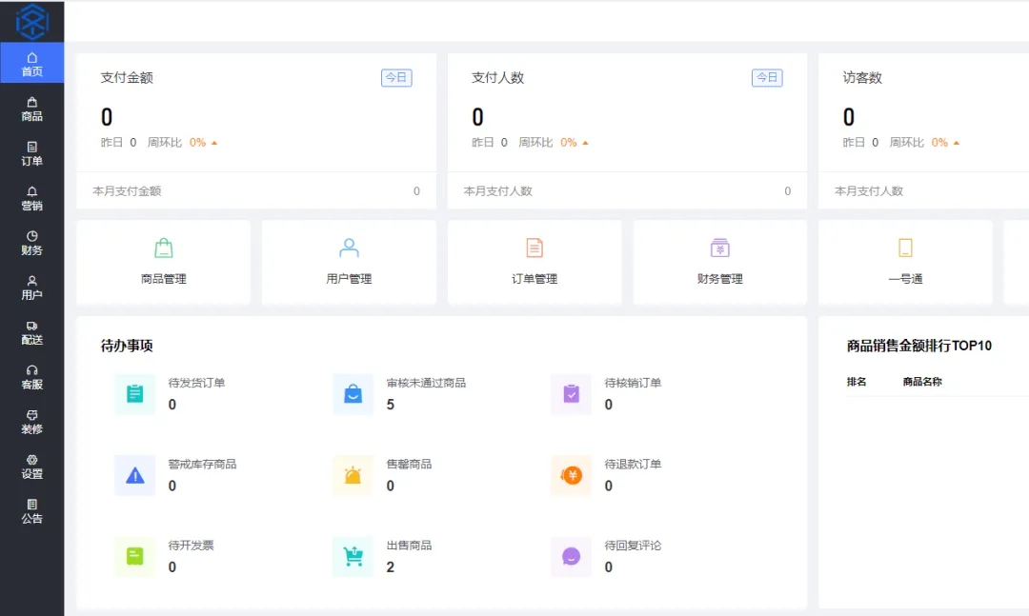Open 设置 in the sidebar
Image resolution: width=1029 pixels, height=616 pixels.
pos(31,467)
